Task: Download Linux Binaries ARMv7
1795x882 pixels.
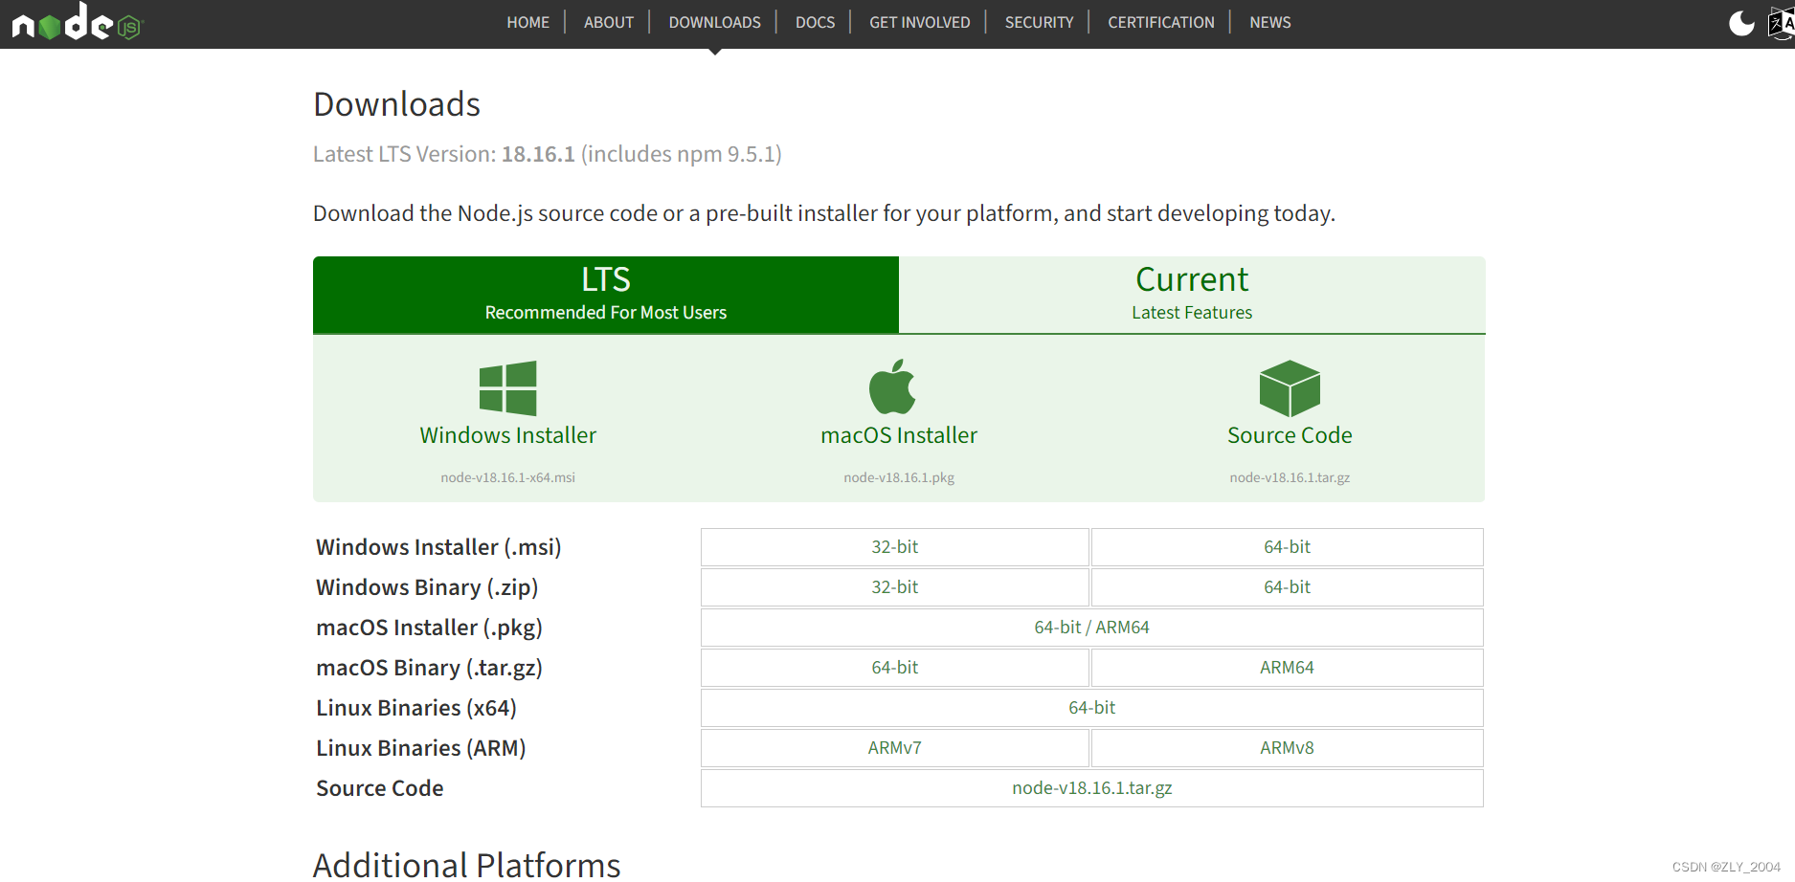Action: (895, 748)
